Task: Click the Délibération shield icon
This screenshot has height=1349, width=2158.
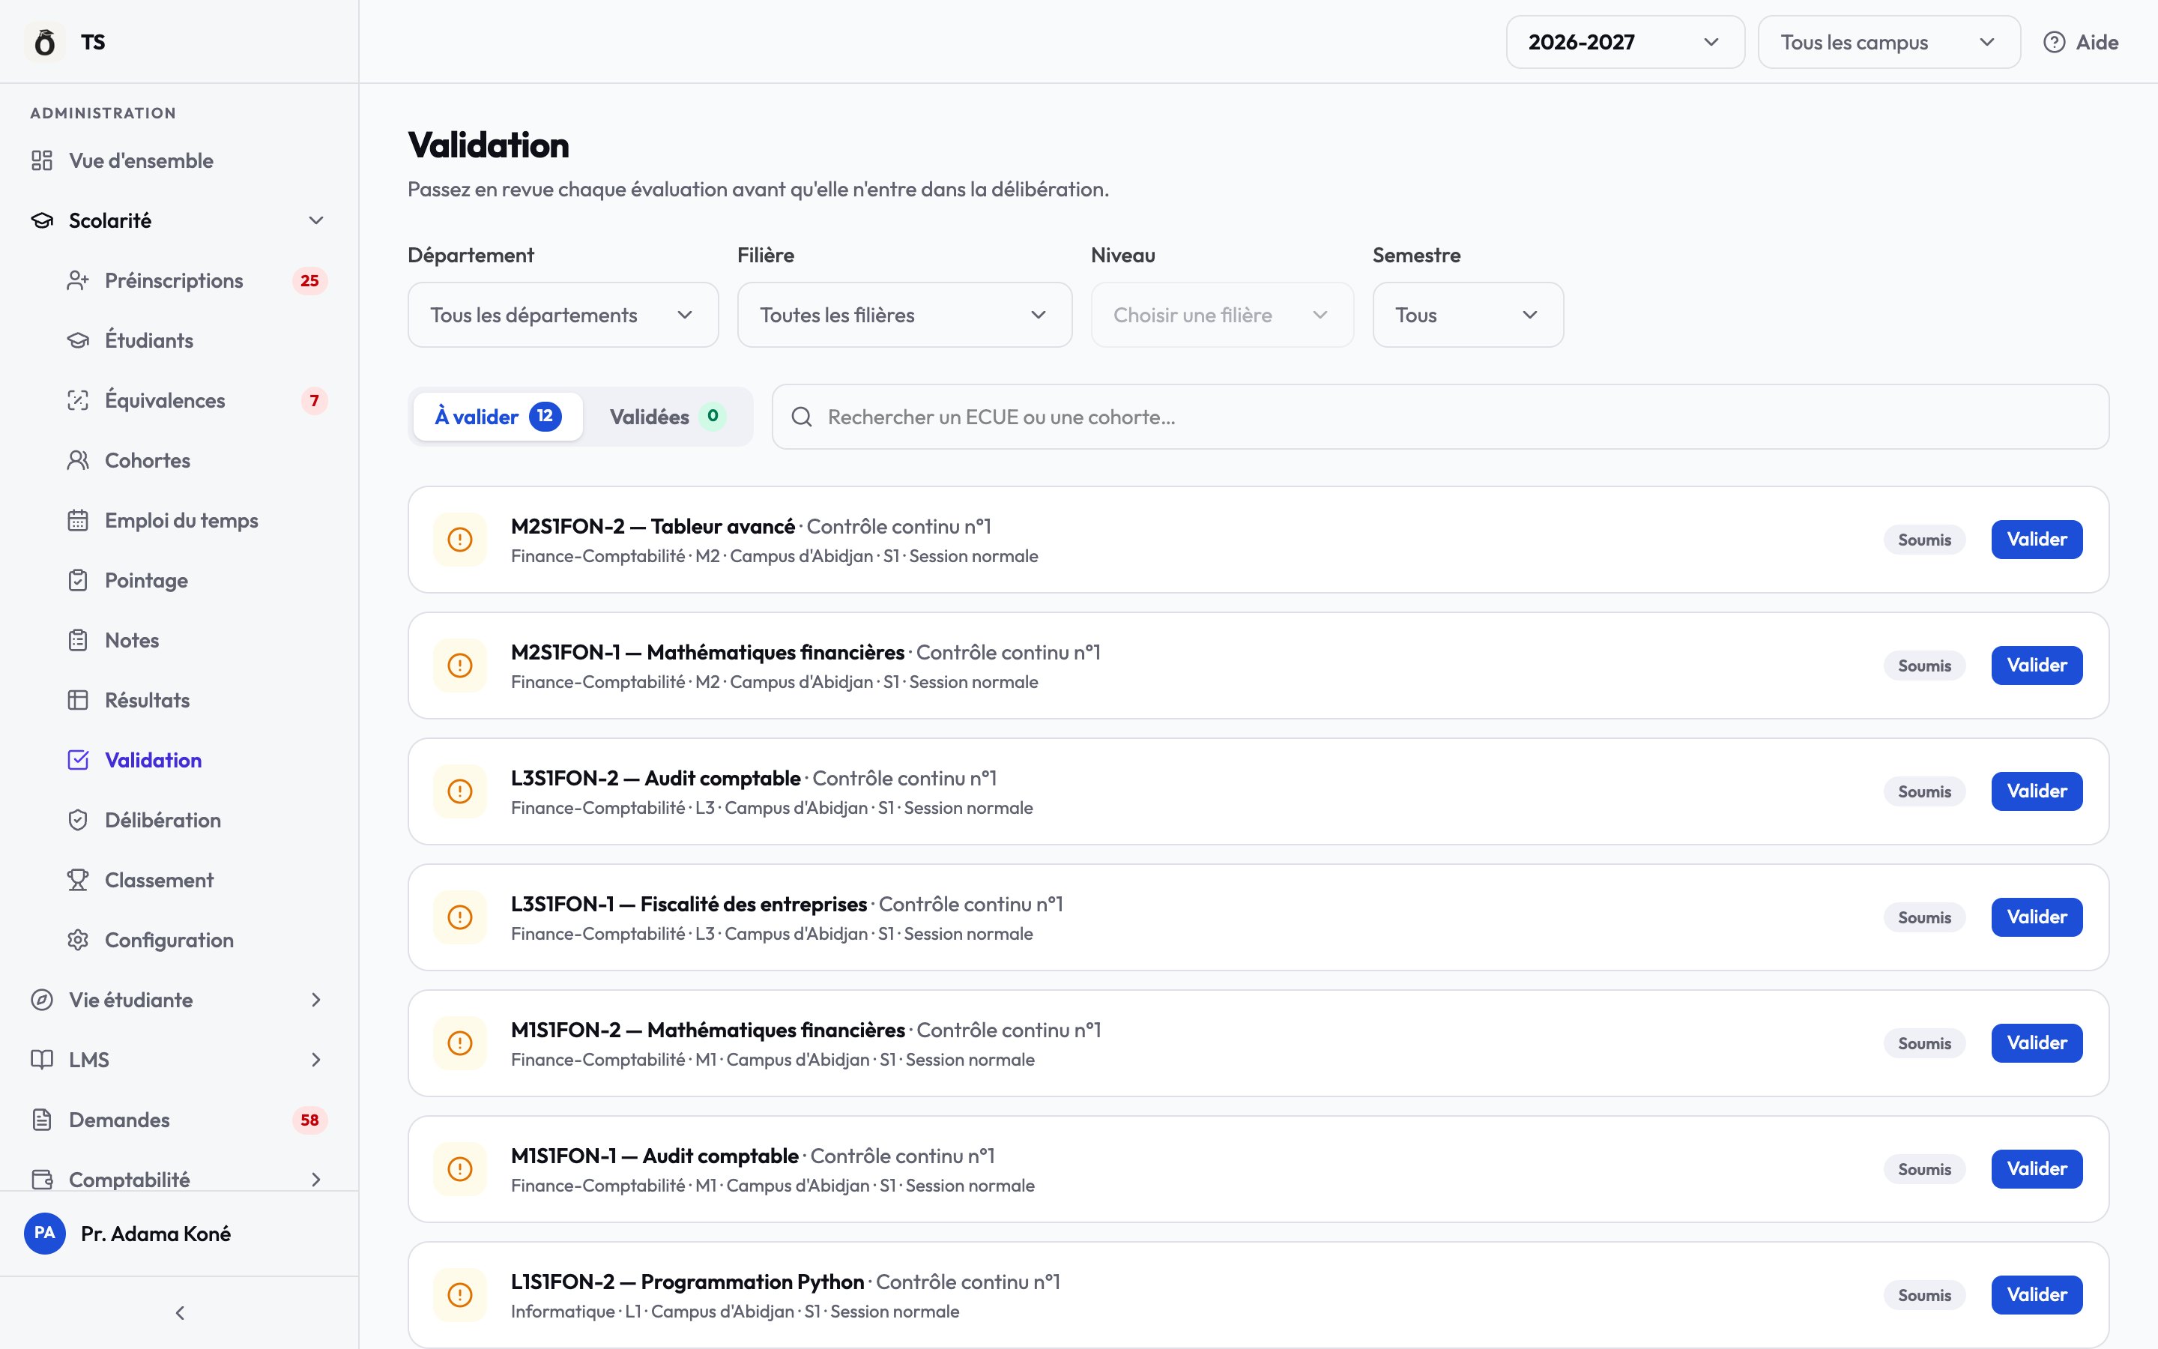Action: click(x=78, y=820)
